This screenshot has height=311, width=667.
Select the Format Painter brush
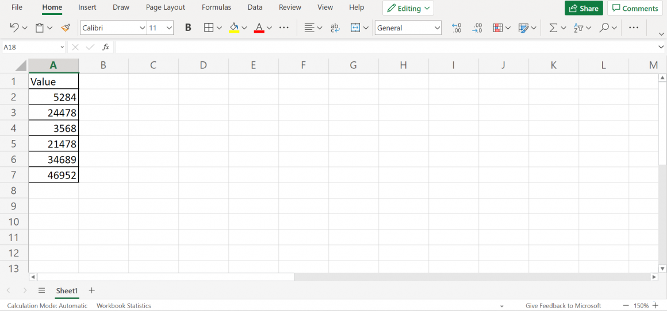tap(66, 28)
